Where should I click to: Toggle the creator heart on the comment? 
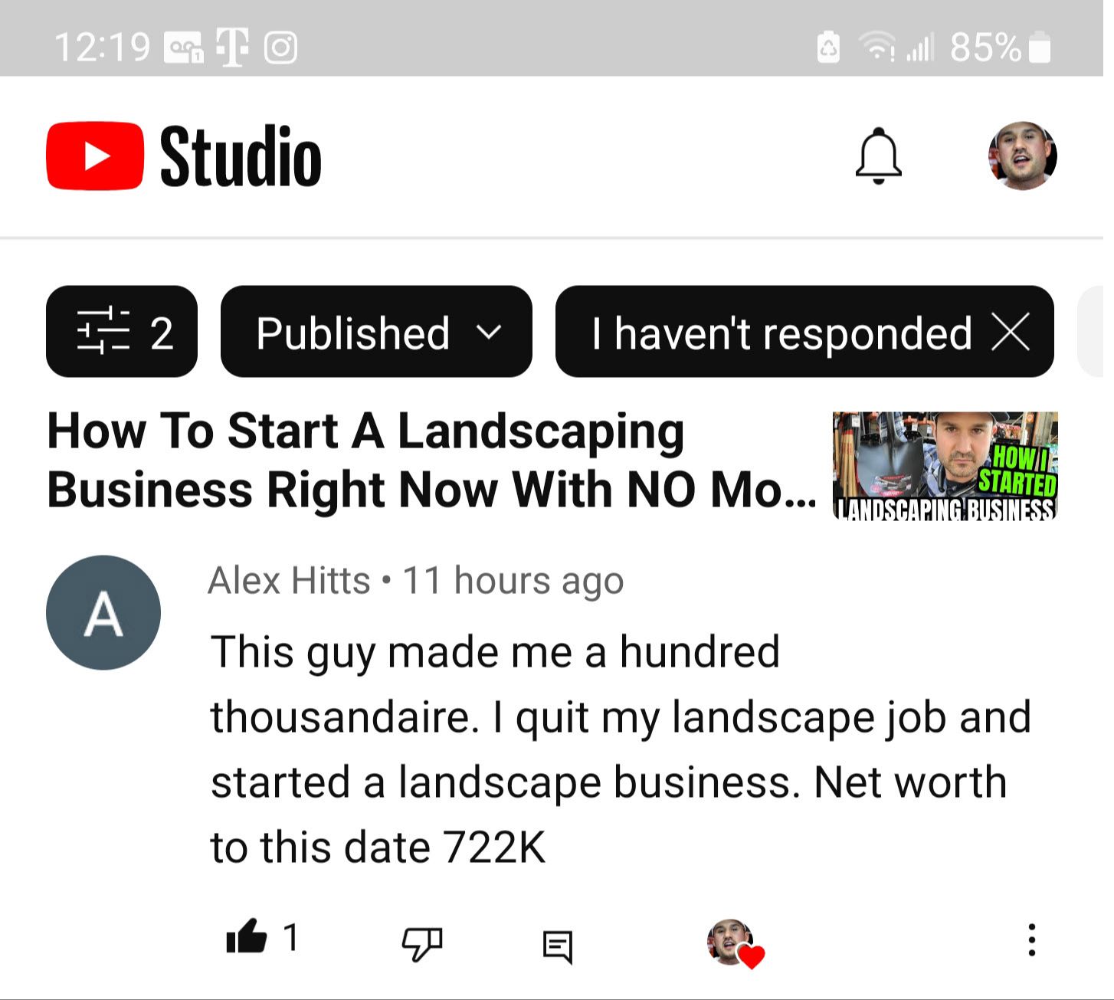tap(736, 943)
